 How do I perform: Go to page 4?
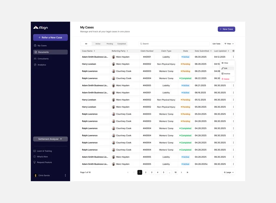[157, 173]
